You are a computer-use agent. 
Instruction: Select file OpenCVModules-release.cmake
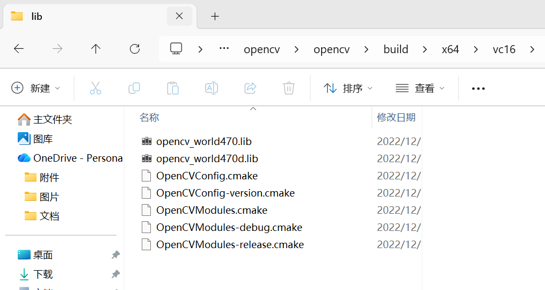coord(230,245)
